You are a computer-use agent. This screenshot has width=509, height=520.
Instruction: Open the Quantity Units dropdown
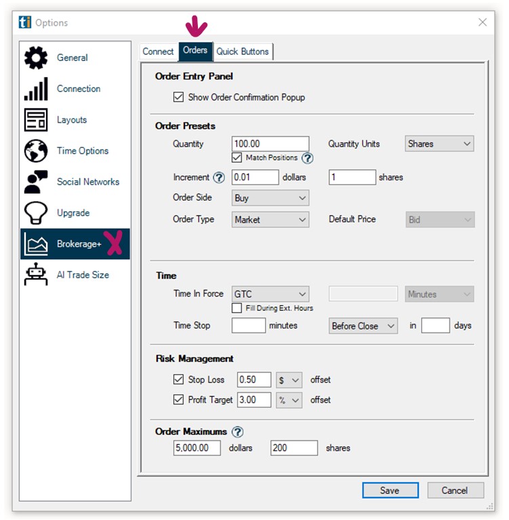point(439,144)
